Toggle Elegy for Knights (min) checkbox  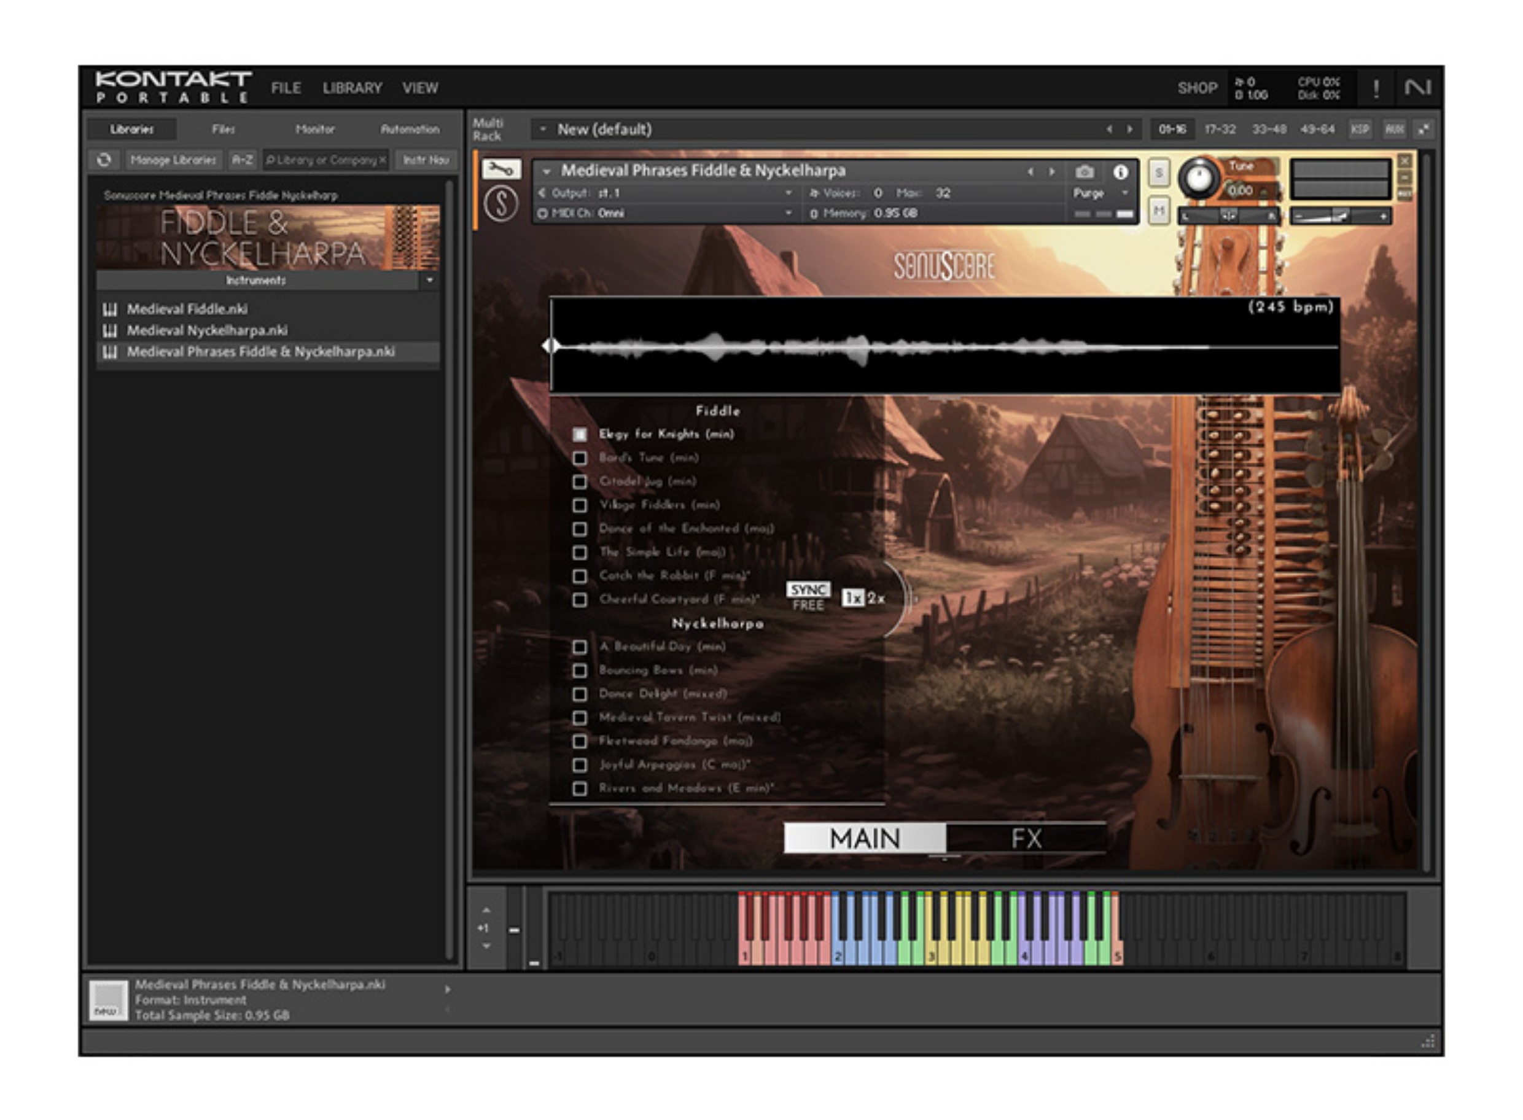580,435
